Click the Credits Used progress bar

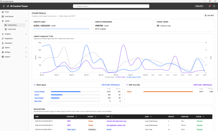click(x=62, y=29)
